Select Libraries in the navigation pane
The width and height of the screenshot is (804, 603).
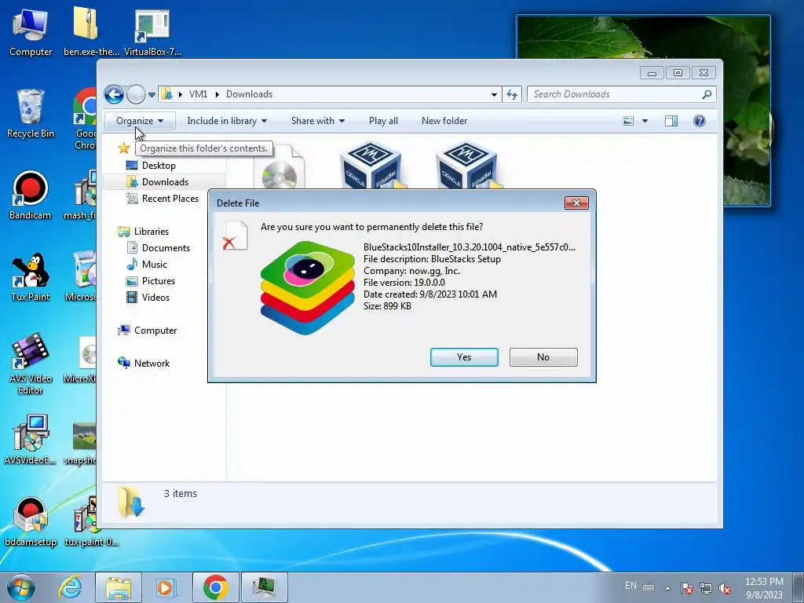click(152, 232)
